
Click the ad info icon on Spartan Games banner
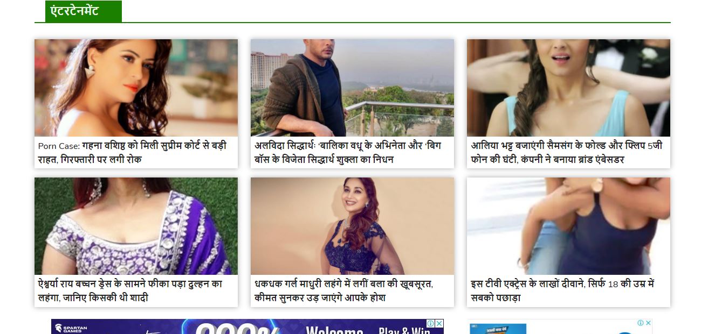[431, 323]
